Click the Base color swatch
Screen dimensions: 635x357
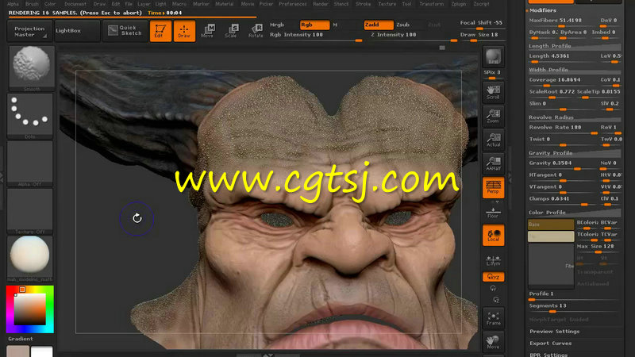(550, 225)
